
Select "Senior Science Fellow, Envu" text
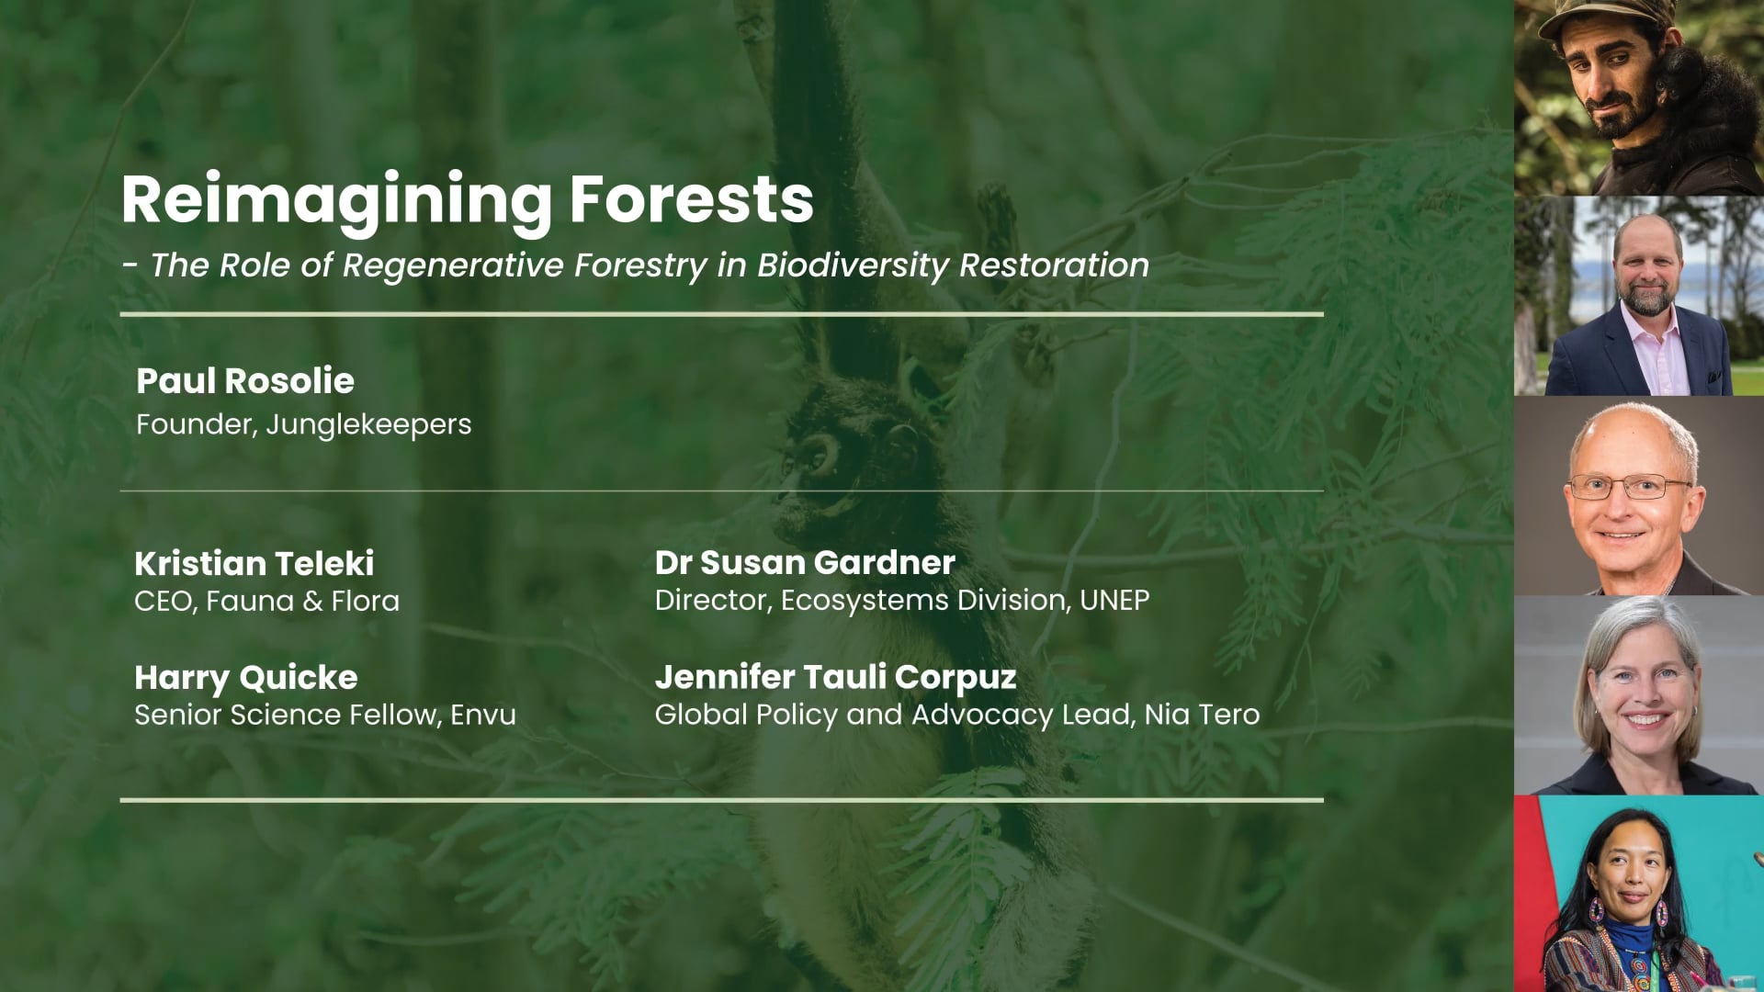coord(324,715)
